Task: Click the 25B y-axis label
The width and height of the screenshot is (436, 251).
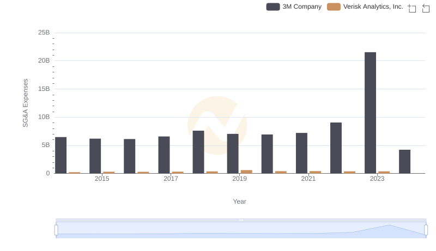Action: tap(44, 33)
